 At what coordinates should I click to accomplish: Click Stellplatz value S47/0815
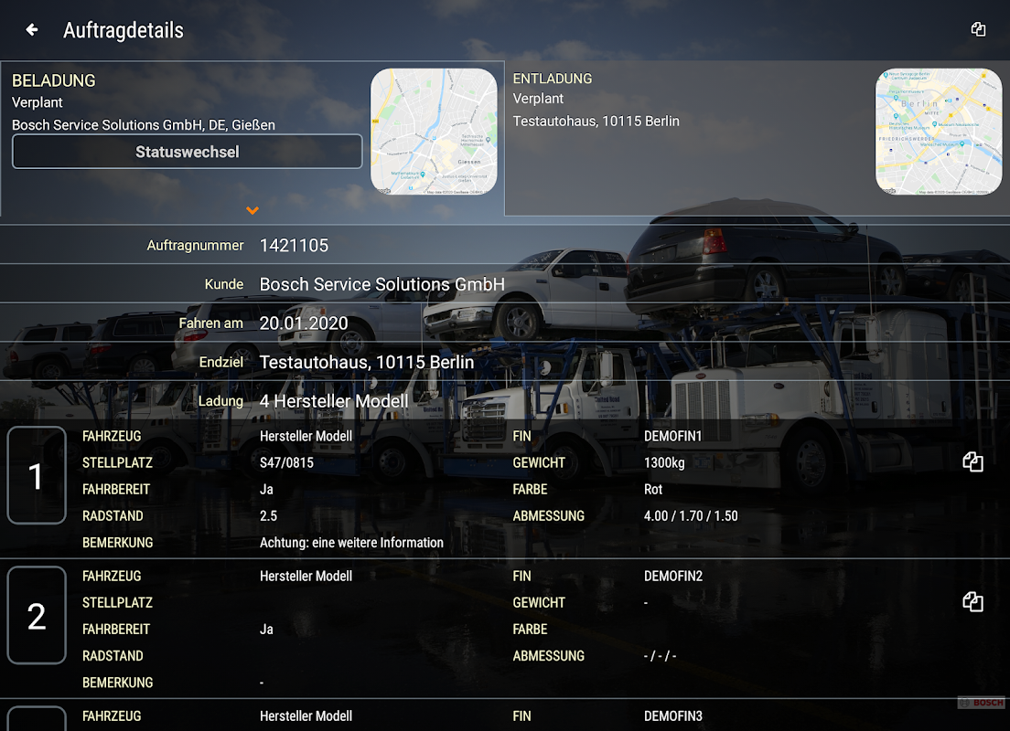click(286, 462)
